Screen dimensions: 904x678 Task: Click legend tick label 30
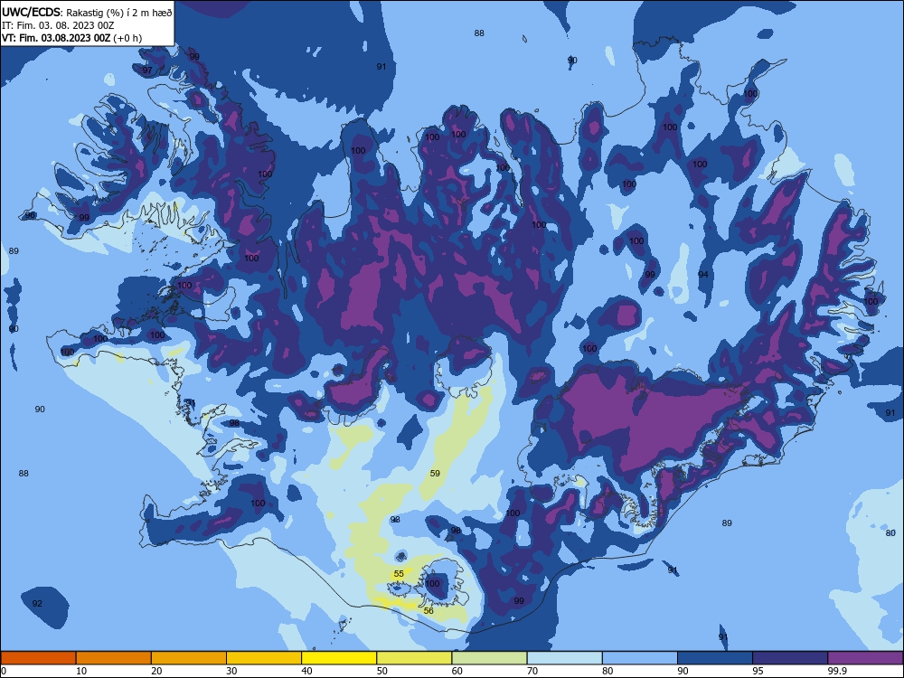click(231, 671)
